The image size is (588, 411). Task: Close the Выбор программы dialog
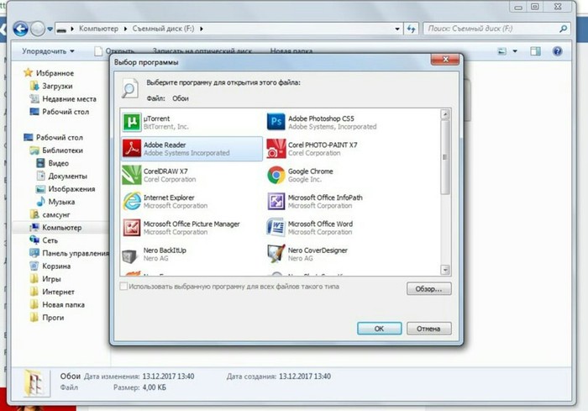[x=445, y=60]
